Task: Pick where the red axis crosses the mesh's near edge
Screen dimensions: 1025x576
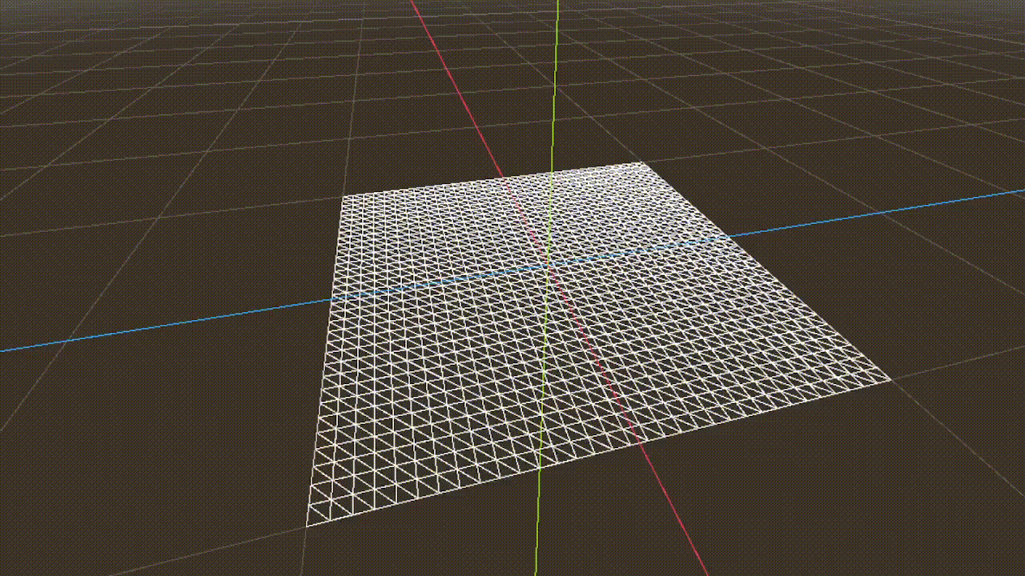Action: (641, 442)
